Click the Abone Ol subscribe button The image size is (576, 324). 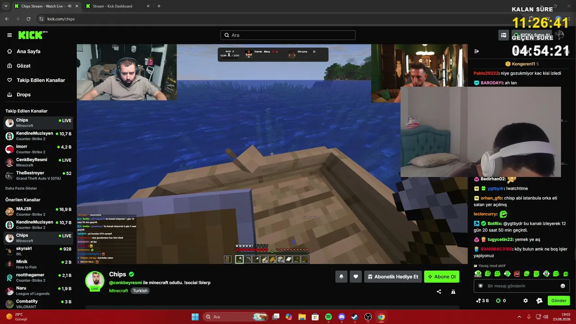tap(441, 277)
